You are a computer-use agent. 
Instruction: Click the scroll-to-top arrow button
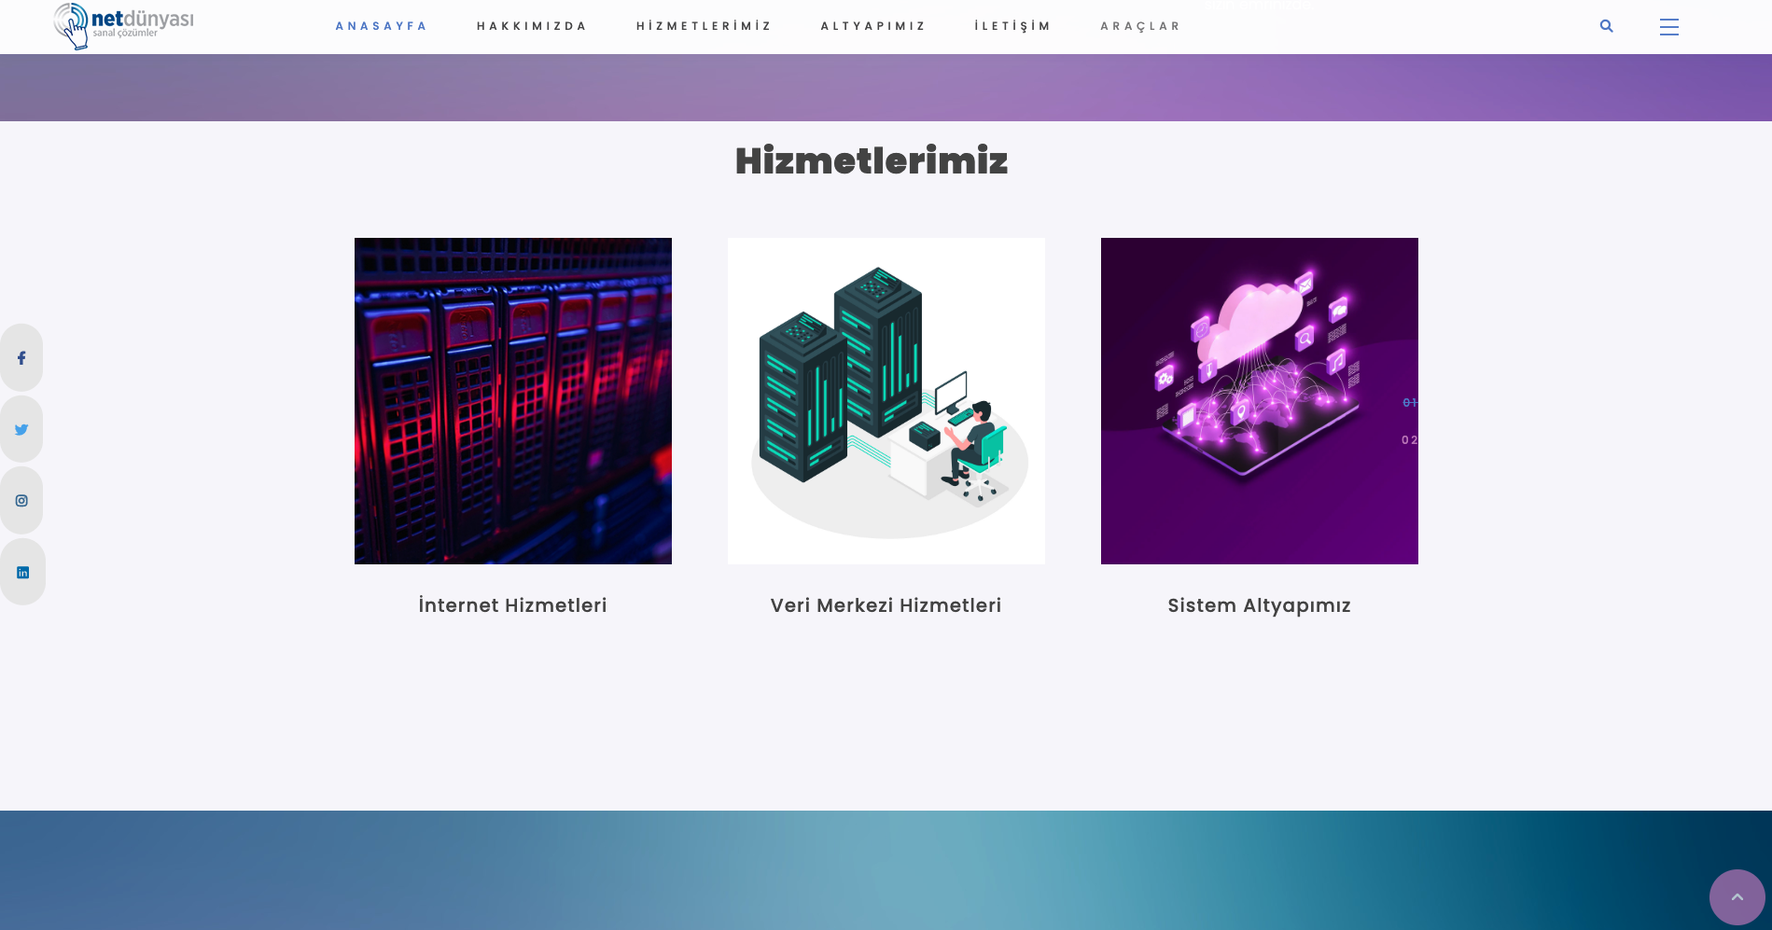[1737, 897]
